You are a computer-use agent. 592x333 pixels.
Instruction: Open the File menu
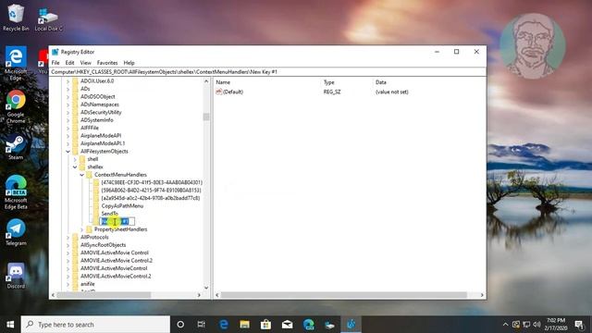pos(55,63)
